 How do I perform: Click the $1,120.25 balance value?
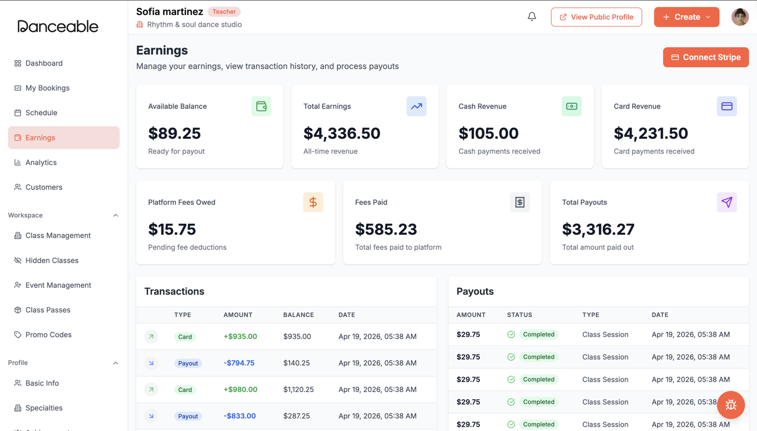coord(299,389)
